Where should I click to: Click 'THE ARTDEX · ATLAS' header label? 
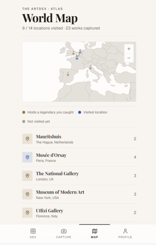click(43, 9)
